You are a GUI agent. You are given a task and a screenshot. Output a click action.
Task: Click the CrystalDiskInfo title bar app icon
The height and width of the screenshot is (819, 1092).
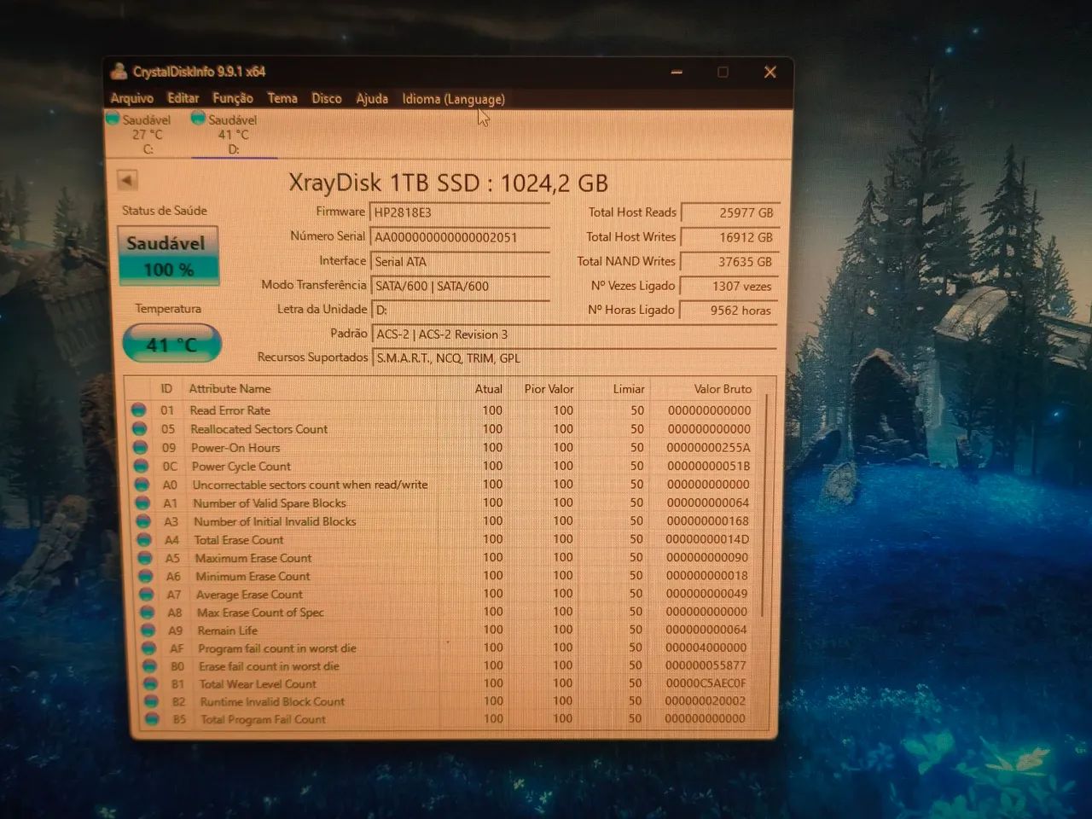tap(119, 72)
